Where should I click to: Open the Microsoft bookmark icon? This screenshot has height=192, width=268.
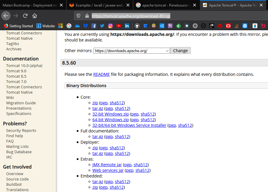[x=60, y=26]
